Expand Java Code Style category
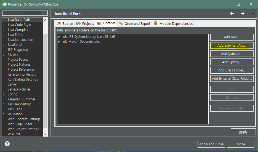The image size is (258, 152). [4, 25]
